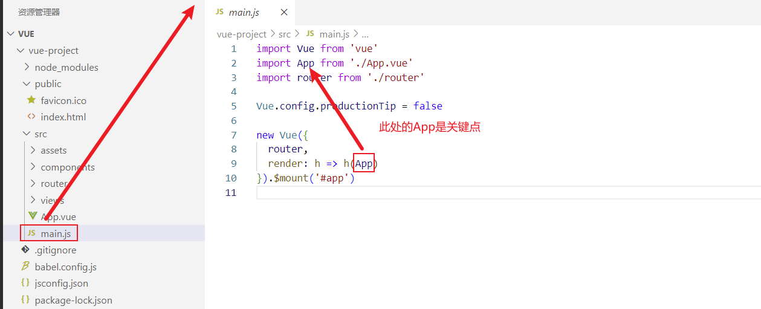This screenshot has width=761, height=309.
Task: Close the main.js editor tab
Action: coord(284,12)
